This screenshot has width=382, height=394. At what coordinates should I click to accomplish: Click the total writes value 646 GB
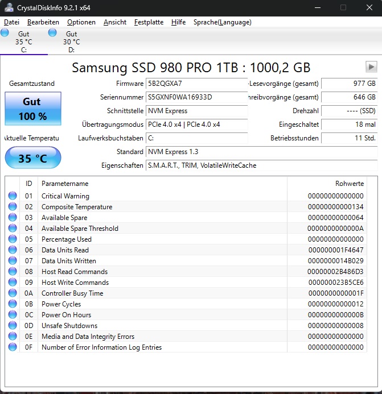[x=350, y=97]
